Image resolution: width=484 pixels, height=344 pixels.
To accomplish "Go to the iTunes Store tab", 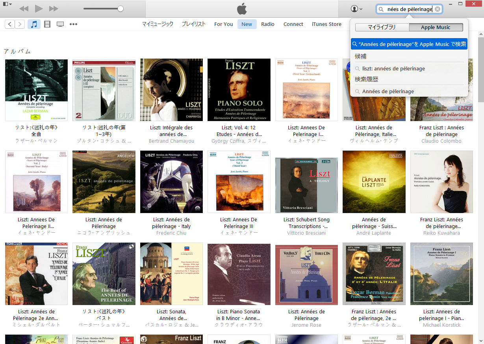I will click(x=326, y=24).
